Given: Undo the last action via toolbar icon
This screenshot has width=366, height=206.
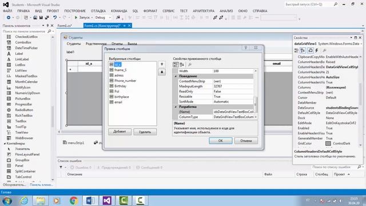Looking at the screenshot, I should tap(55, 18).
